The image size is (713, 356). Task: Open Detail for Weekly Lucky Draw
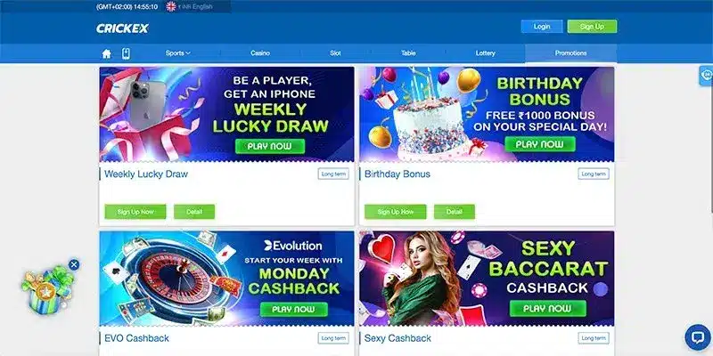tap(194, 212)
